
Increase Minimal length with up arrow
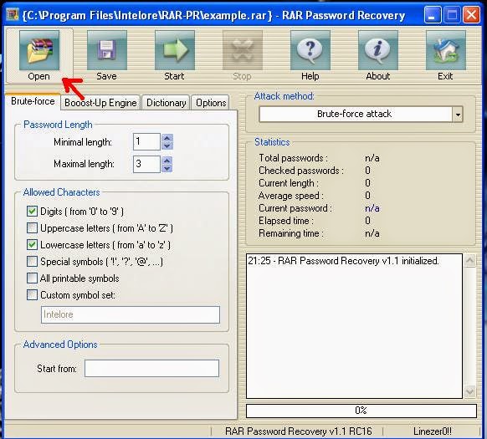coord(167,138)
